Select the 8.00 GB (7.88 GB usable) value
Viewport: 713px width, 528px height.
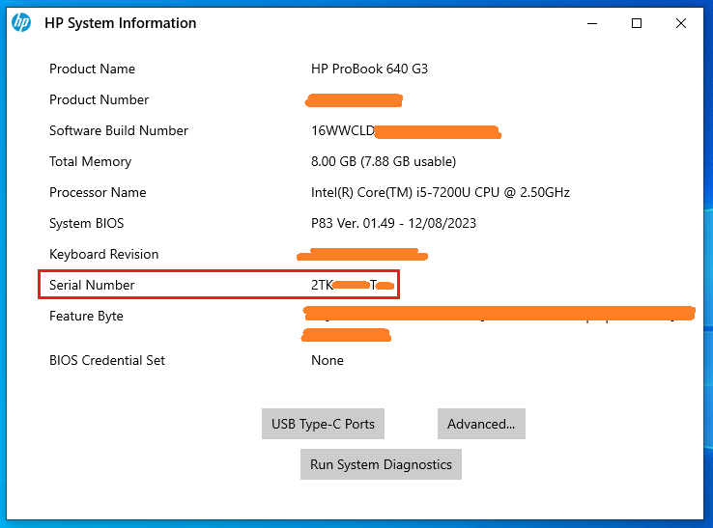(x=384, y=161)
